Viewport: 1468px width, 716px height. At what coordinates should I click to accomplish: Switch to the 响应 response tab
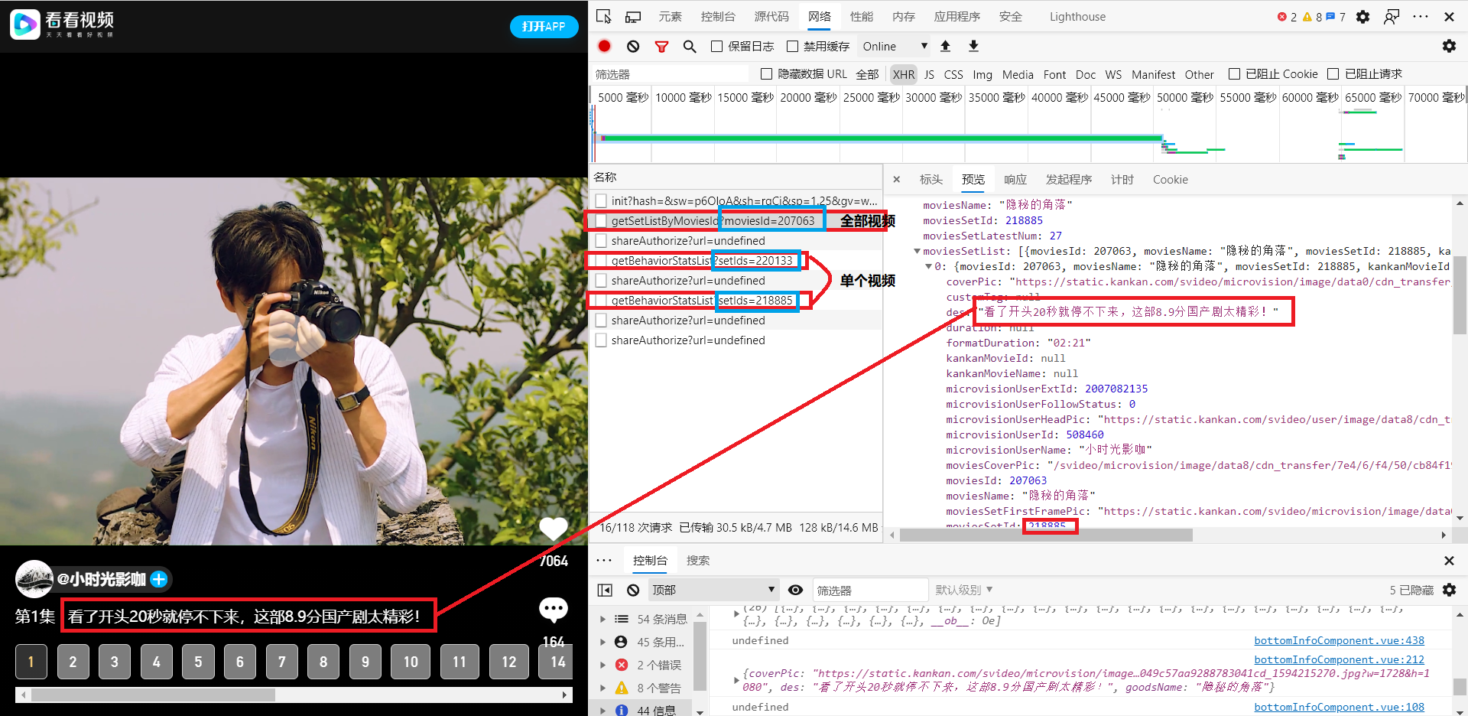point(1015,180)
